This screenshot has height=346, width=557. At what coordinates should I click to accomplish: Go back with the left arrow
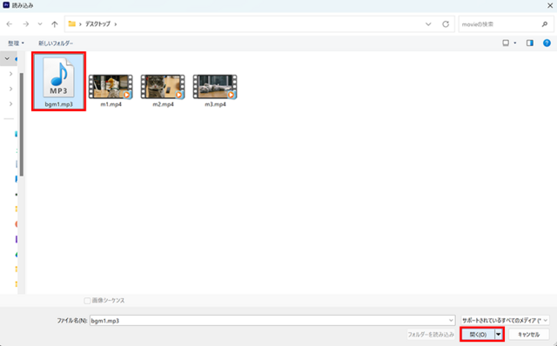tap(10, 24)
